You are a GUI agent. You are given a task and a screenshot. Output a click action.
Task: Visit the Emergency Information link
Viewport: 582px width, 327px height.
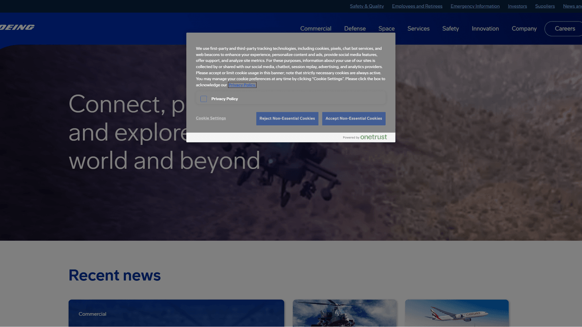(x=475, y=6)
